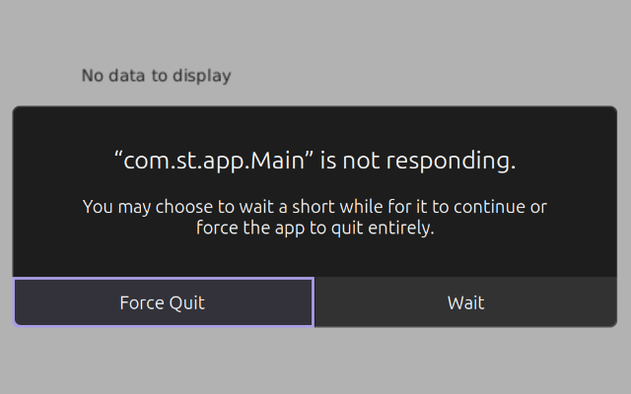The height and width of the screenshot is (394, 631).
Task: Dismiss the dialog by choosing Wait
Action: pyautogui.click(x=465, y=302)
